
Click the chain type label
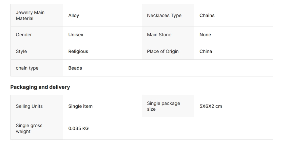click(27, 68)
